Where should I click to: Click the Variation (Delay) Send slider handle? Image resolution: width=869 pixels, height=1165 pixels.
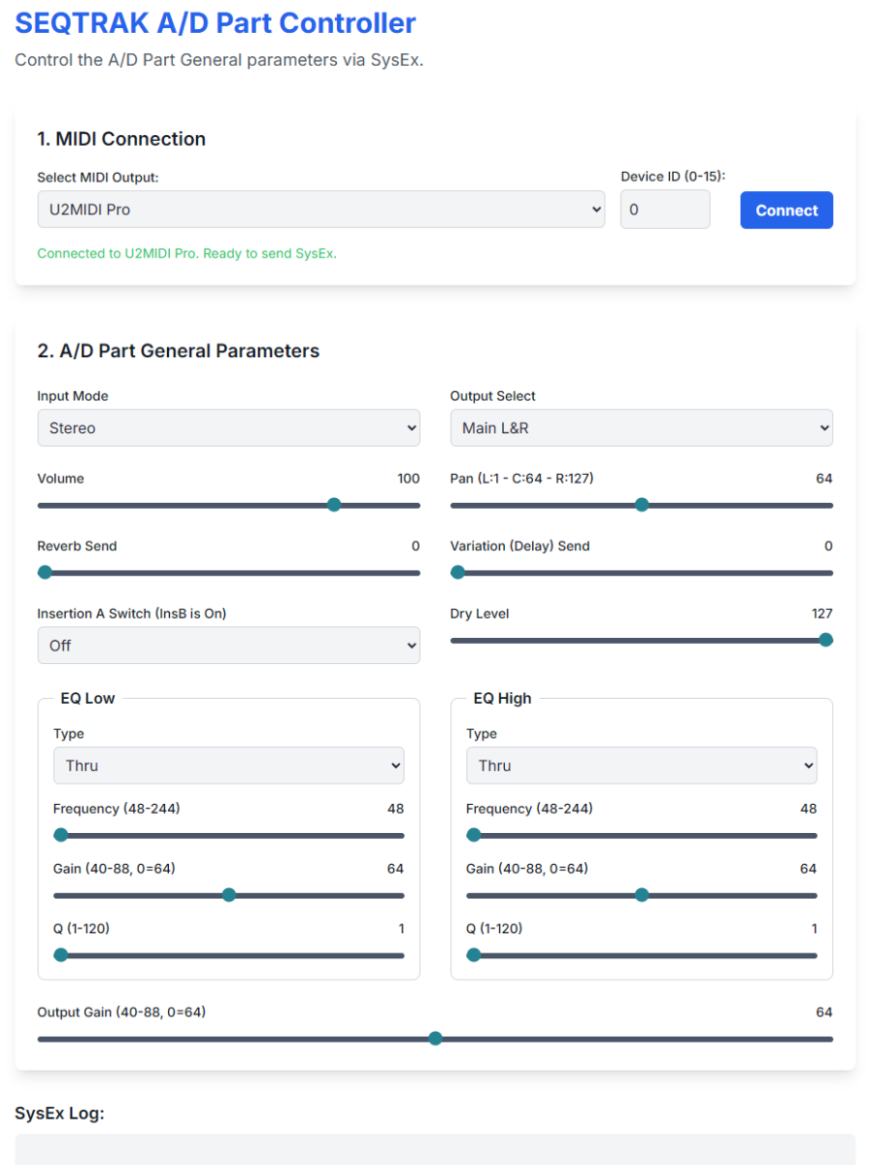coord(458,573)
